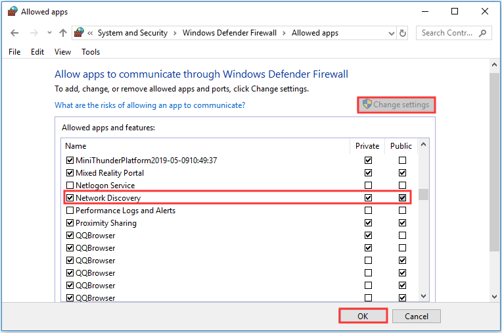The height and width of the screenshot is (333, 502).
Task: Refresh the Allowed apps page
Action: pyautogui.click(x=403, y=33)
